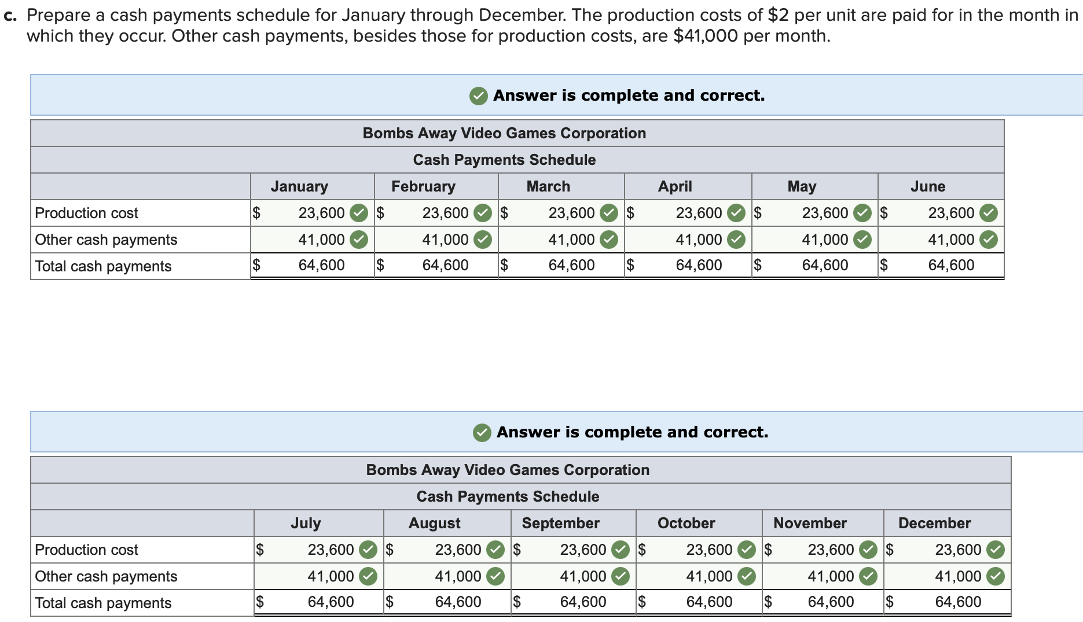Select the checkmark next to March other cash payments
The height and width of the screenshot is (622, 1083).
coord(610,239)
